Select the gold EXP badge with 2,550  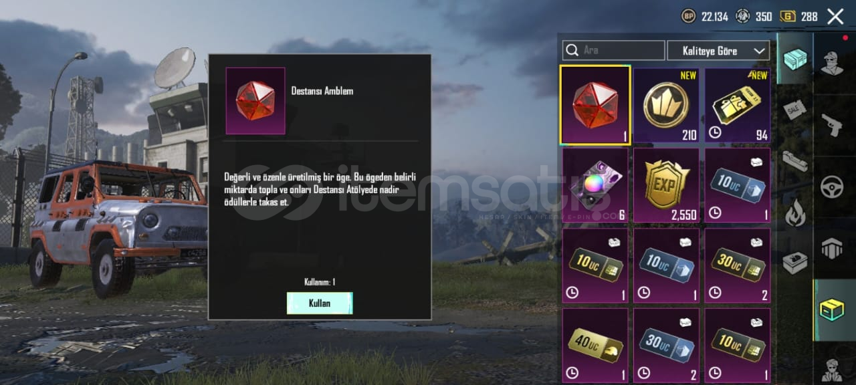point(666,185)
